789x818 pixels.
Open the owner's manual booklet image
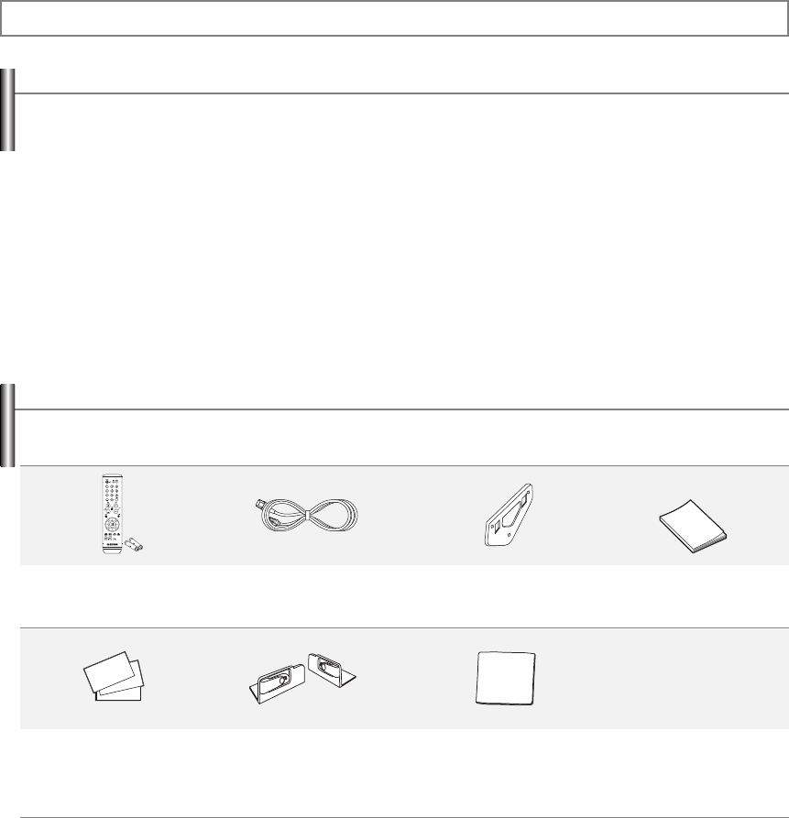(693, 527)
